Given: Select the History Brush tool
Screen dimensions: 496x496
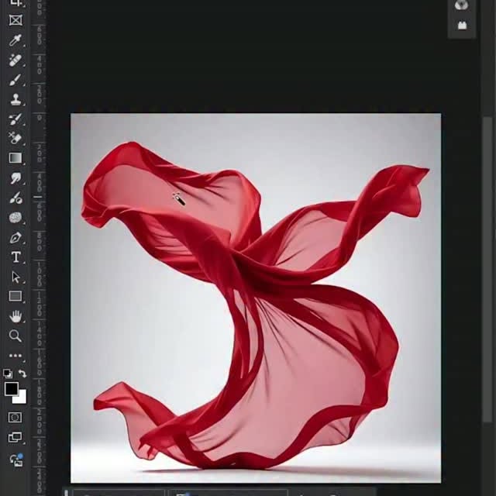Looking at the screenshot, I should pyautogui.click(x=15, y=119).
